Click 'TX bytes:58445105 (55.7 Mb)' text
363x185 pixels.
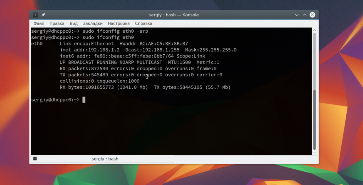192,87
